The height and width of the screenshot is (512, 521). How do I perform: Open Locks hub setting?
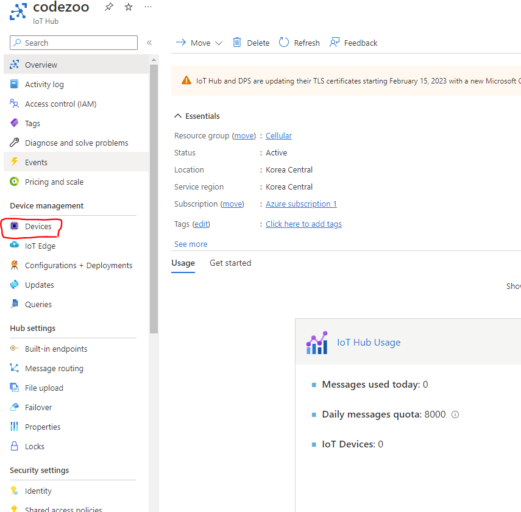[x=76, y=446]
